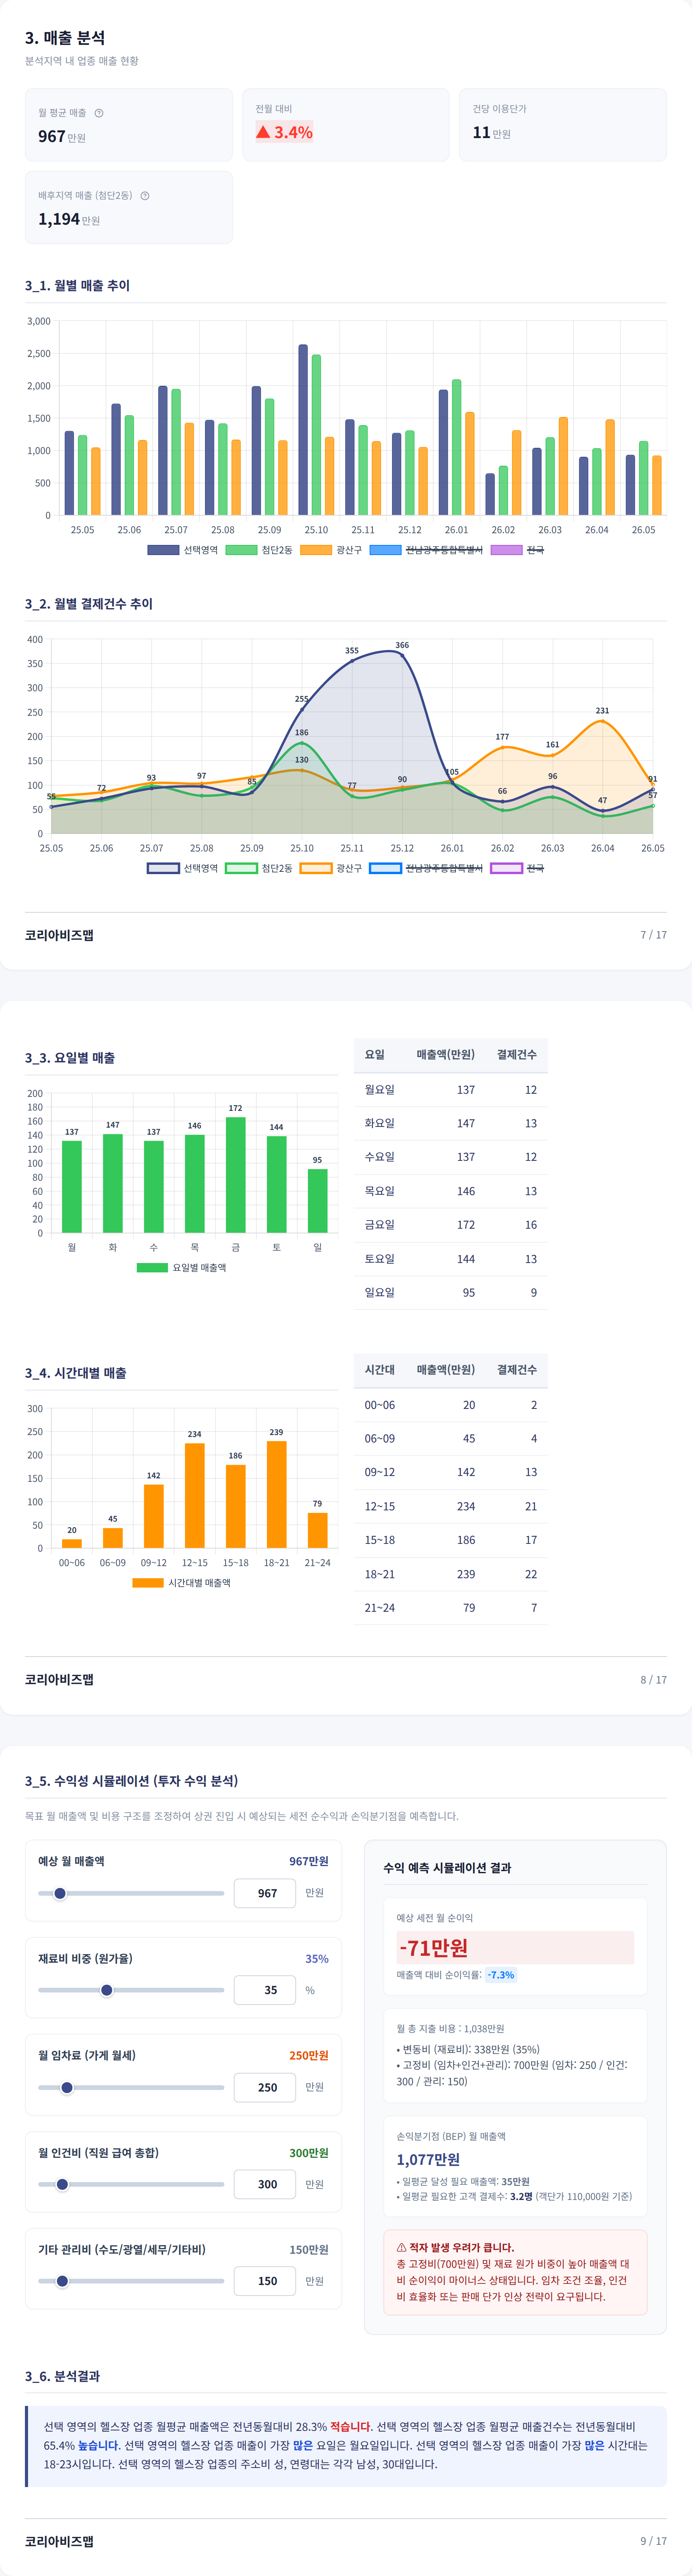Click the 3_3. 요일별 매출 heading
This screenshot has width=692, height=2576.
70,1058
